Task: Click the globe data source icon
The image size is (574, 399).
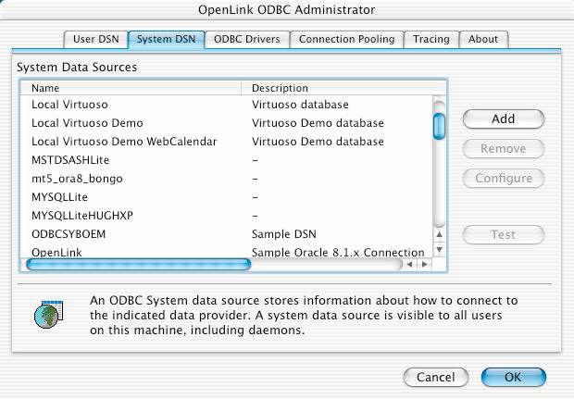Action: click(49, 314)
